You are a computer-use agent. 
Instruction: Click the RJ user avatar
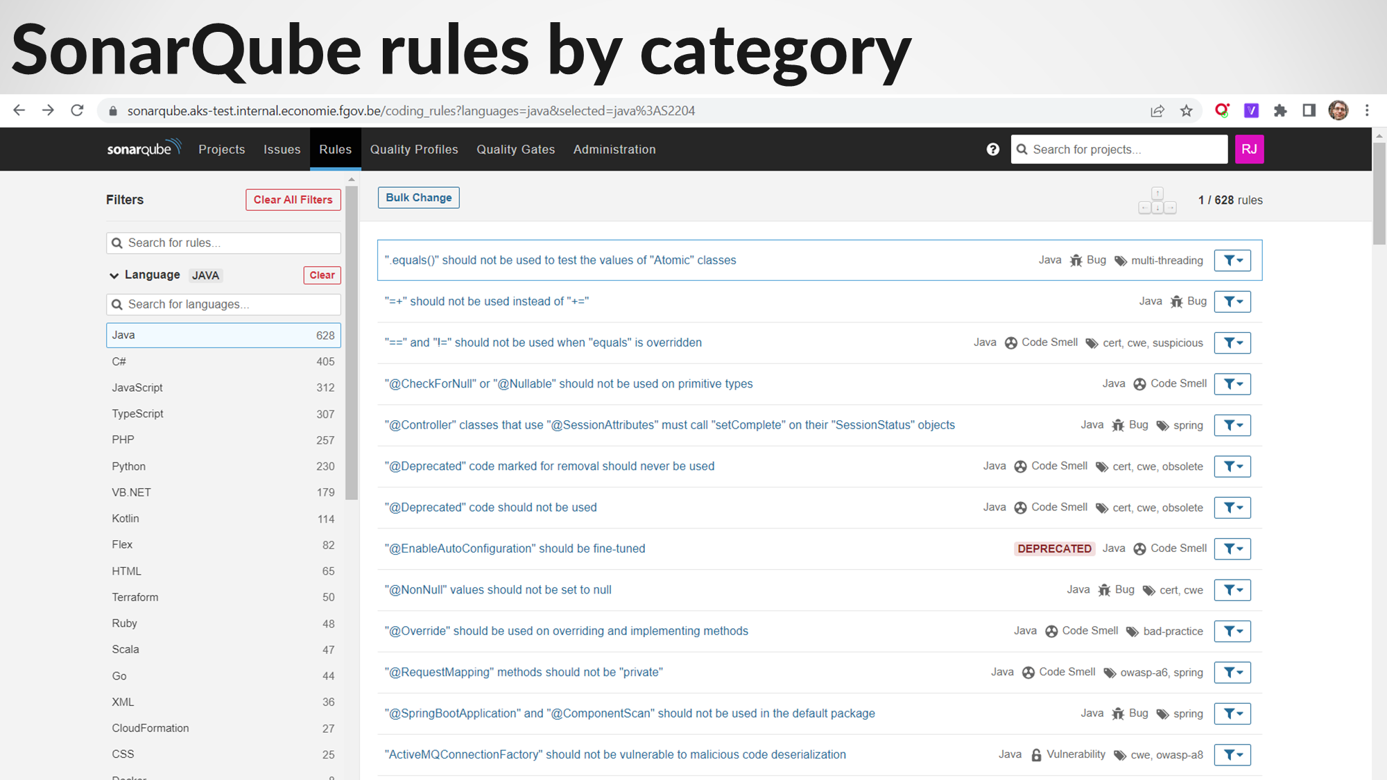tap(1249, 149)
